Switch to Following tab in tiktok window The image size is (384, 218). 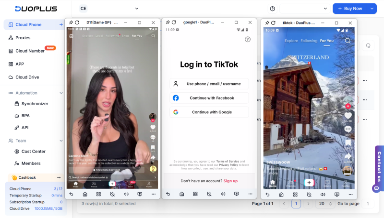309,41
